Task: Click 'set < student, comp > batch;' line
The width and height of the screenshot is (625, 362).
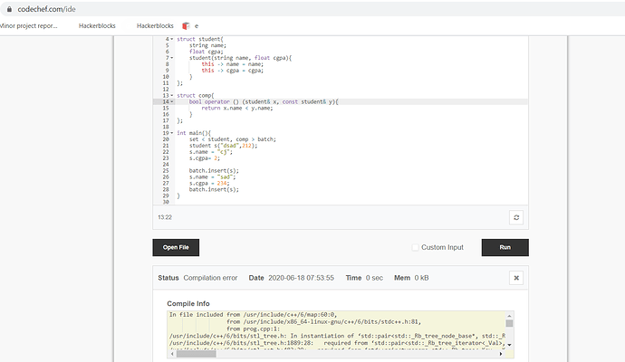Action: 233,139
